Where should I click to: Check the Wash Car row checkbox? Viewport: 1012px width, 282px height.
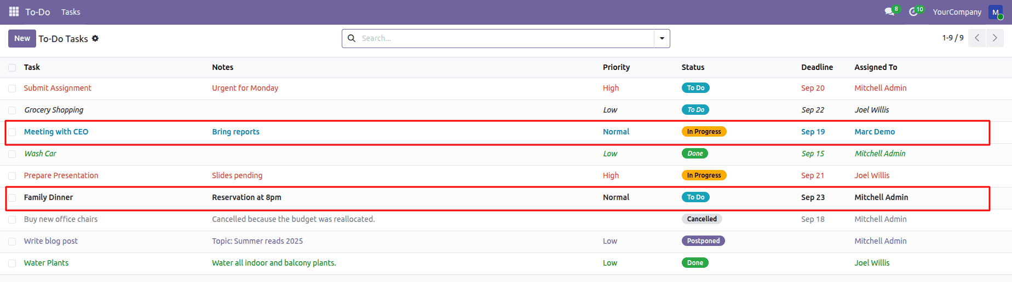(x=12, y=154)
